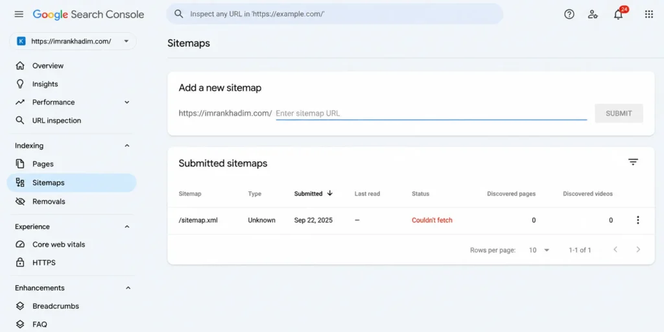The height and width of the screenshot is (332, 664).
Task: Click the HTTPS lock icon
Action: pos(20,263)
